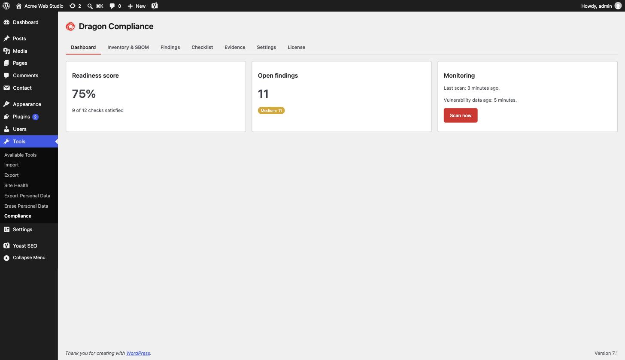
Task: Open Compliance submenu item
Action: [18, 216]
